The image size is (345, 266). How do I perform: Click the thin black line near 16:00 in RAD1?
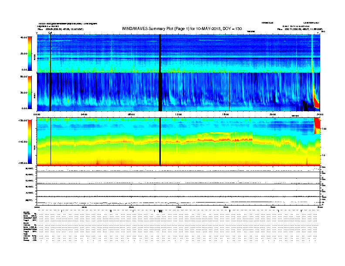[229, 92]
